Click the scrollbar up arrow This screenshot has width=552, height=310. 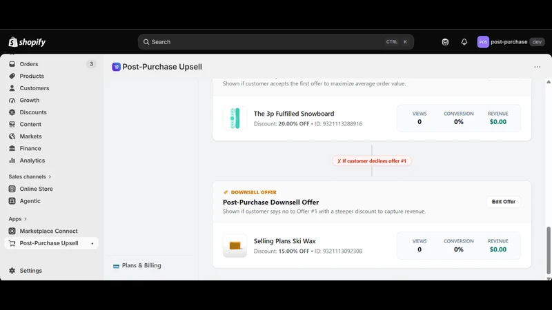548,82
